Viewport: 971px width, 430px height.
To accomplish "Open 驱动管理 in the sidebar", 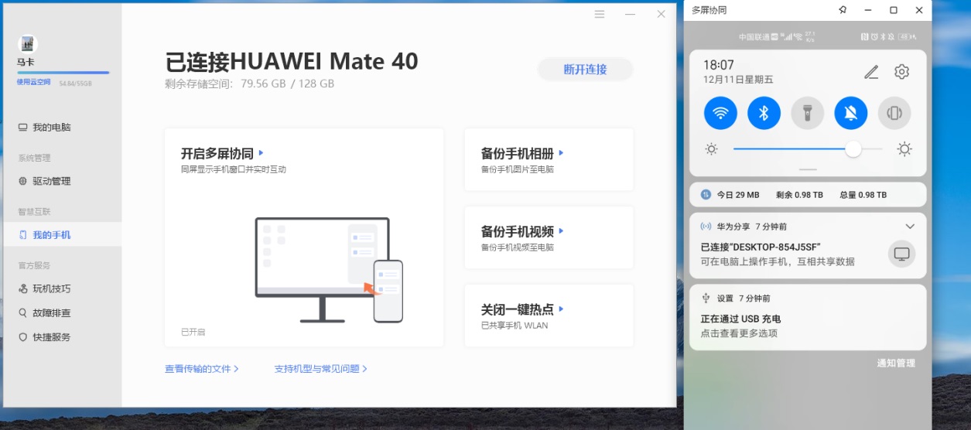I will (52, 181).
